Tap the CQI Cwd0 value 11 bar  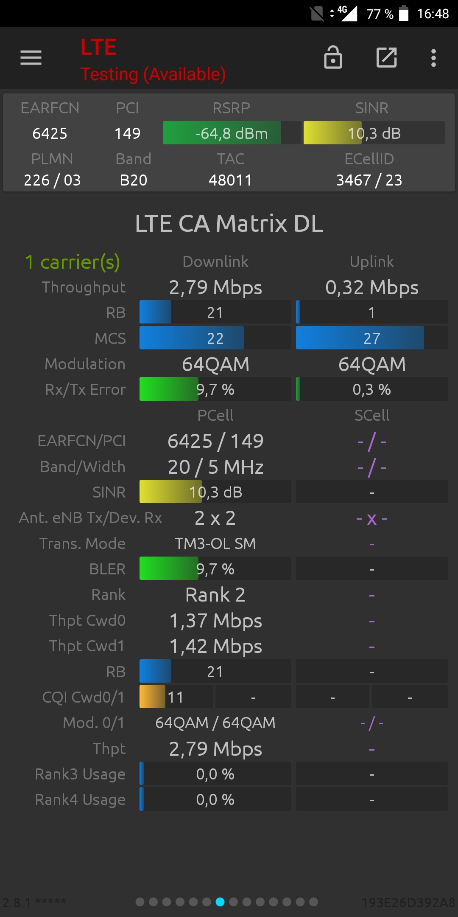pos(176,697)
